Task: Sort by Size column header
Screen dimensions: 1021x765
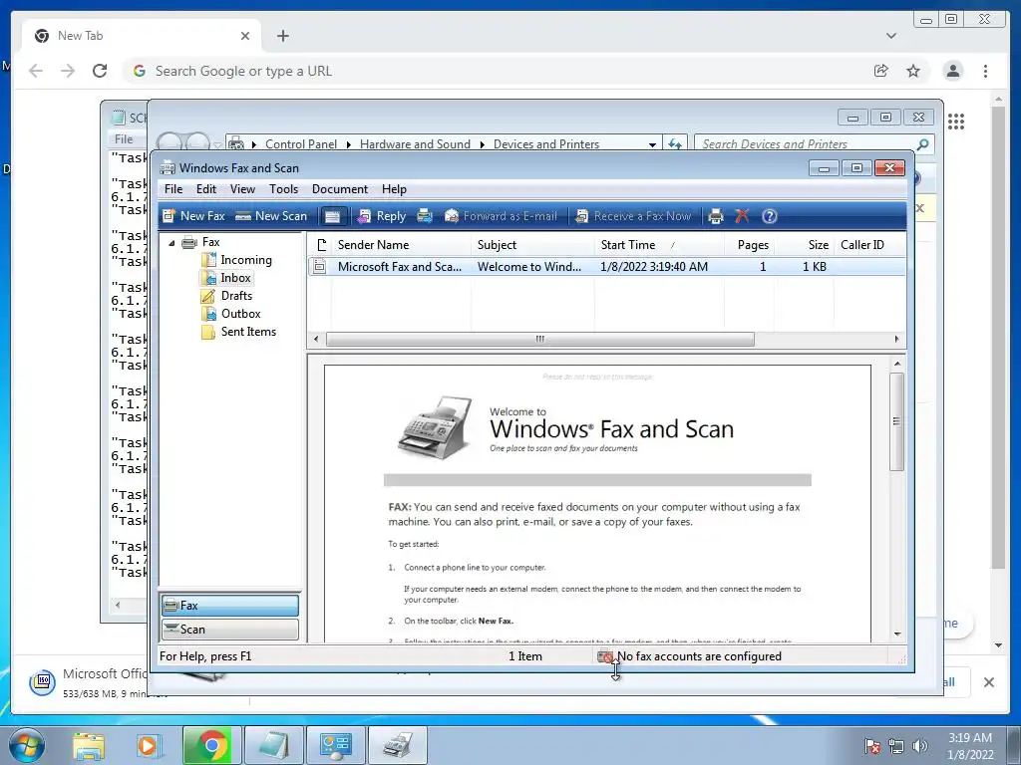Action: [x=804, y=245]
